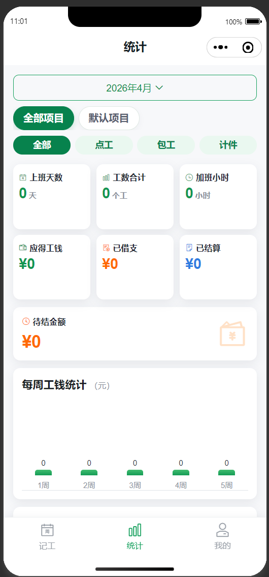Filter by 点工 work type
The width and height of the screenshot is (269, 577).
click(104, 145)
